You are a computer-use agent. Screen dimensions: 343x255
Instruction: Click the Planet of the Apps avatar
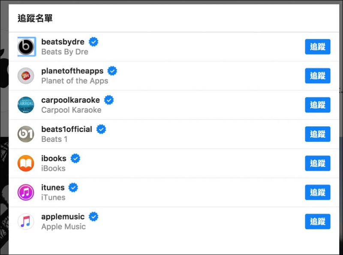pos(26,76)
